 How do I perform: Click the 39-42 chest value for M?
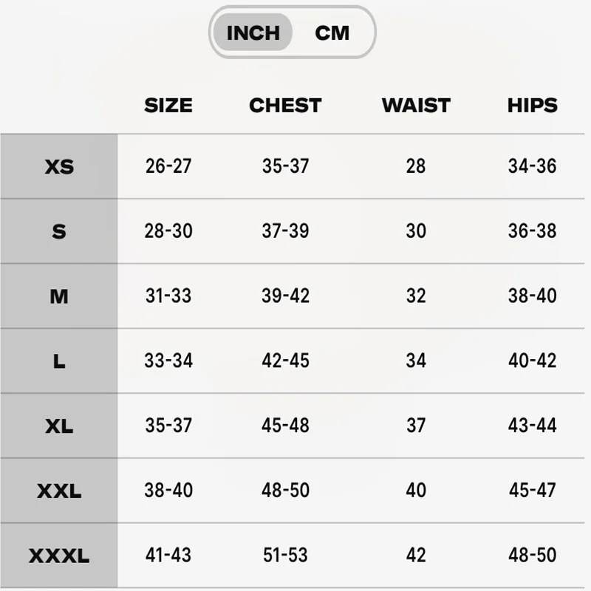(x=285, y=296)
